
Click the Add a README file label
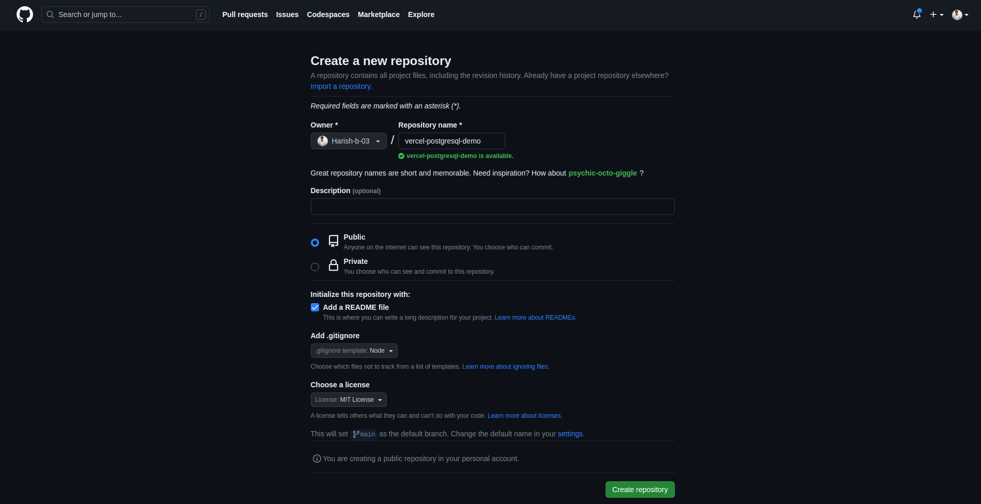coord(356,307)
